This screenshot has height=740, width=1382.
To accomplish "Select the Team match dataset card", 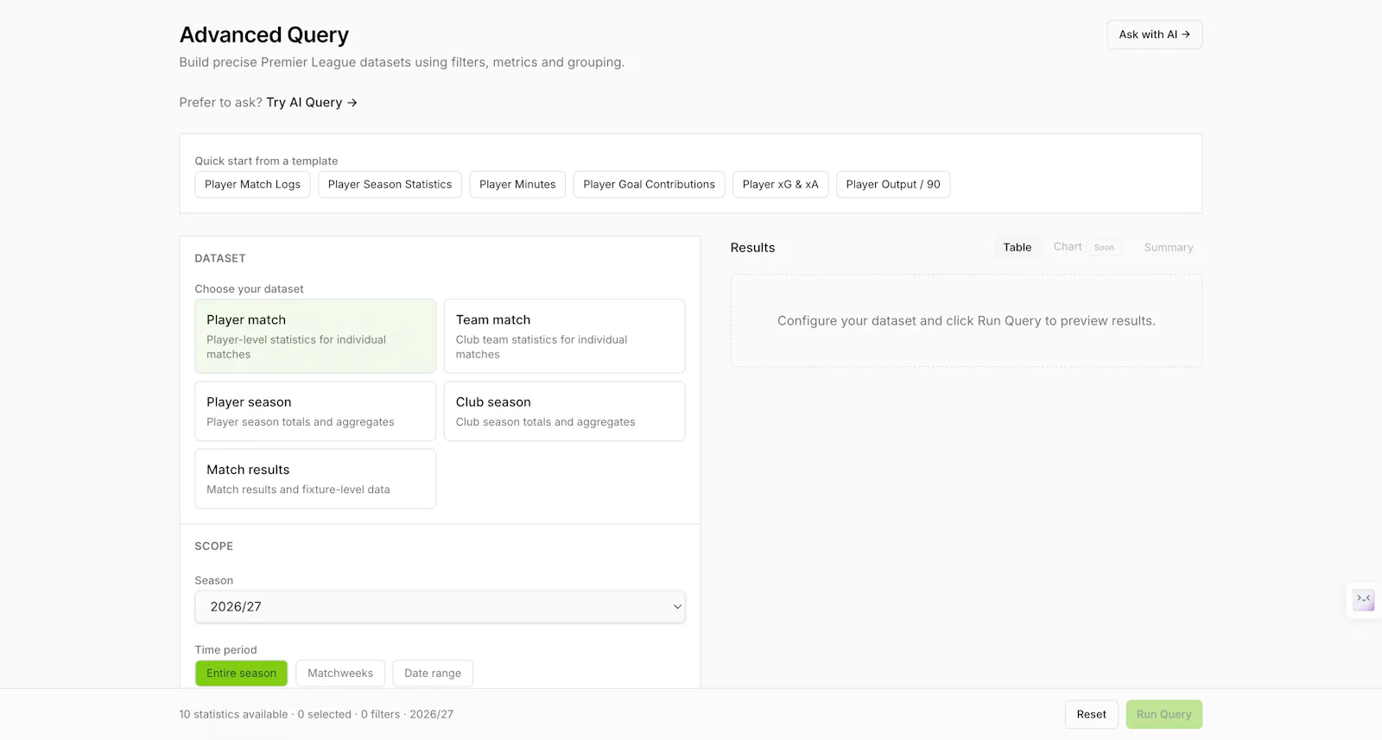I will coord(564,336).
